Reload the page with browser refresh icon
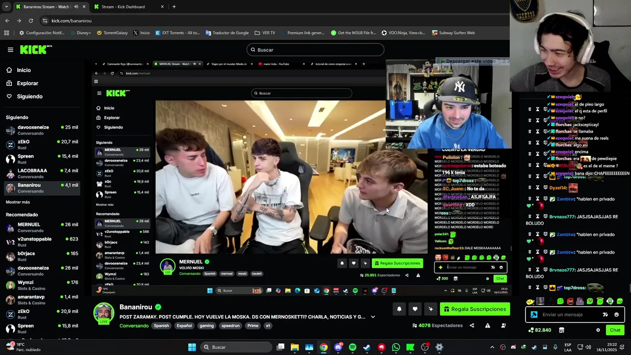The image size is (631, 355). (x=31, y=21)
